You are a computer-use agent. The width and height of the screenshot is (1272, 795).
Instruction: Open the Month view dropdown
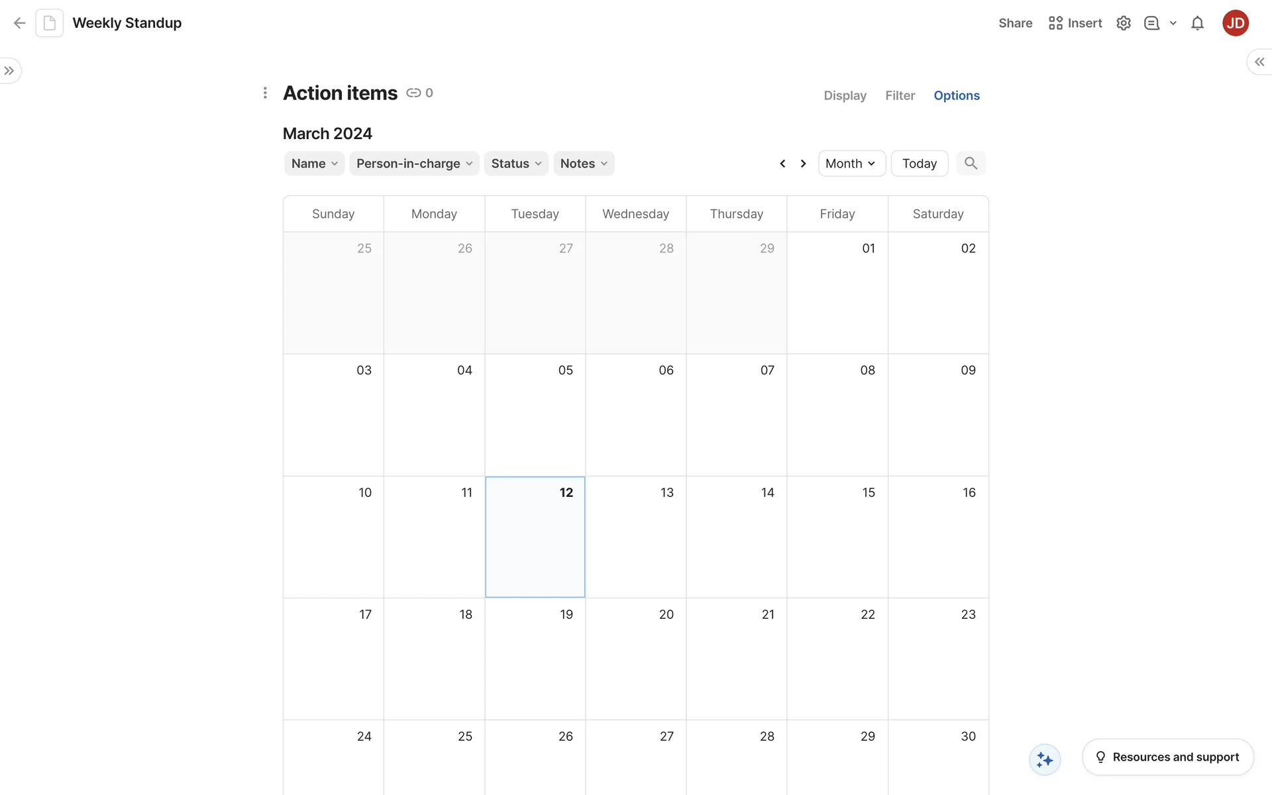[851, 164]
